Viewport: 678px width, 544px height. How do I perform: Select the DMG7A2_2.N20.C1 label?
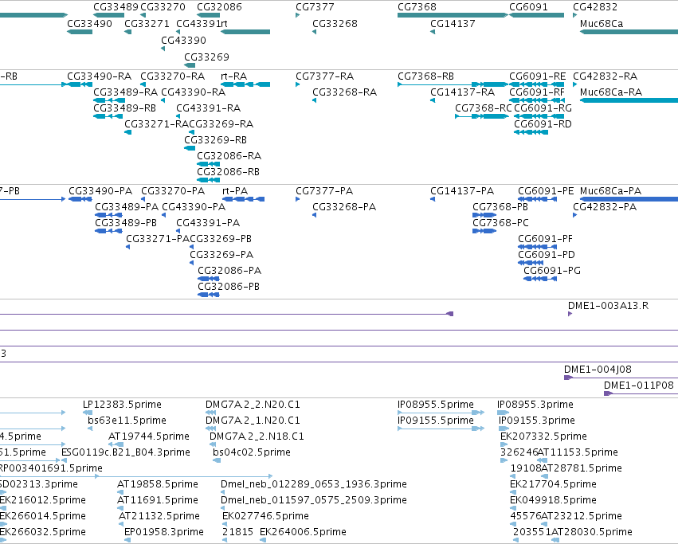[253, 405]
